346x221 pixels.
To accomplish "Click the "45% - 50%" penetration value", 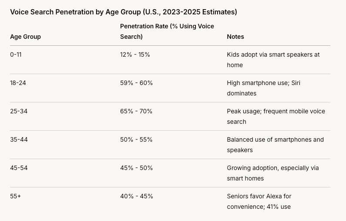I will 136,168.
